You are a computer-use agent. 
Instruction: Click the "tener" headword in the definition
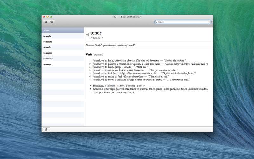click(x=96, y=33)
